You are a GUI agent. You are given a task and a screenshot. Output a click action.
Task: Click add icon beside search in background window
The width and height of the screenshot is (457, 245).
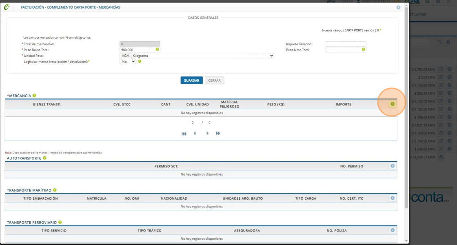(x=448, y=42)
